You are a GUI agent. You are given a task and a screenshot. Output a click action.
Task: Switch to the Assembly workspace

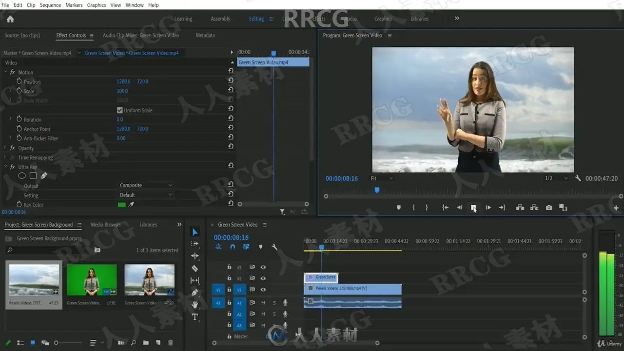(220, 19)
